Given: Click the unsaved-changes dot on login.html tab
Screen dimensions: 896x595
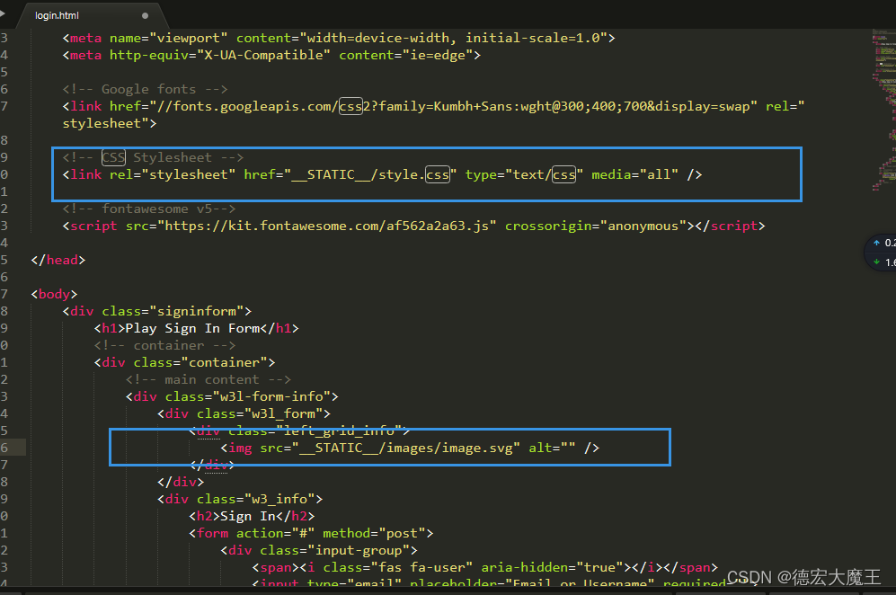Looking at the screenshot, I should [x=146, y=16].
